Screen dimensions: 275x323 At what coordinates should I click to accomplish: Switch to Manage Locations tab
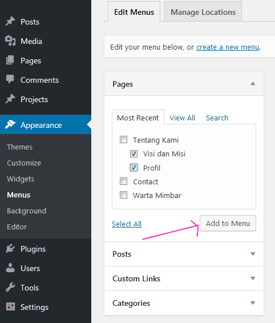[203, 12]
